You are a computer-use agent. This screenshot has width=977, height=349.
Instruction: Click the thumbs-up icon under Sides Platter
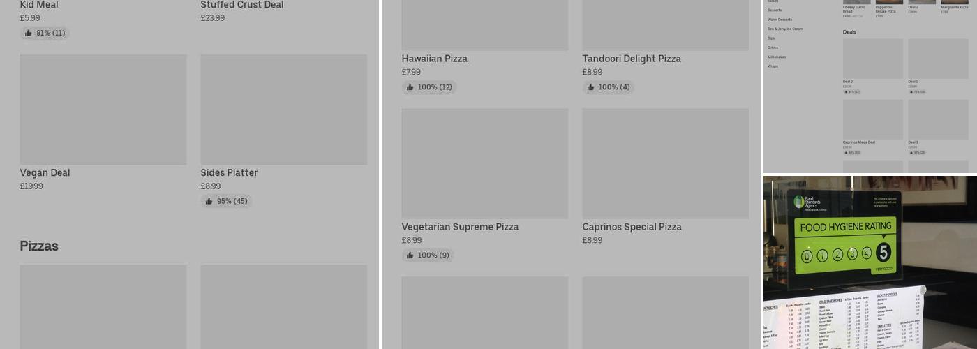tap(209, 201)
